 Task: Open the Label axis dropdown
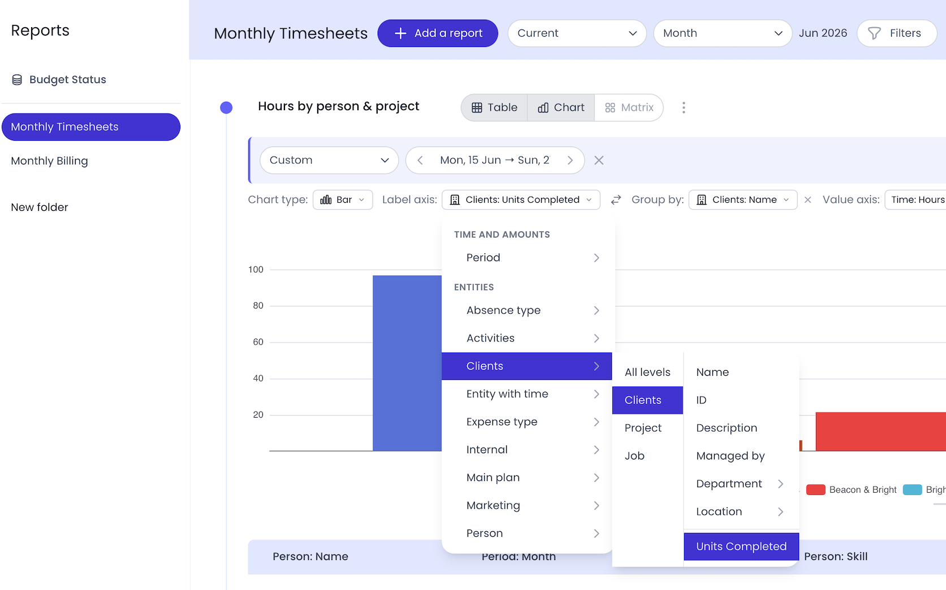tap(521, 199)
